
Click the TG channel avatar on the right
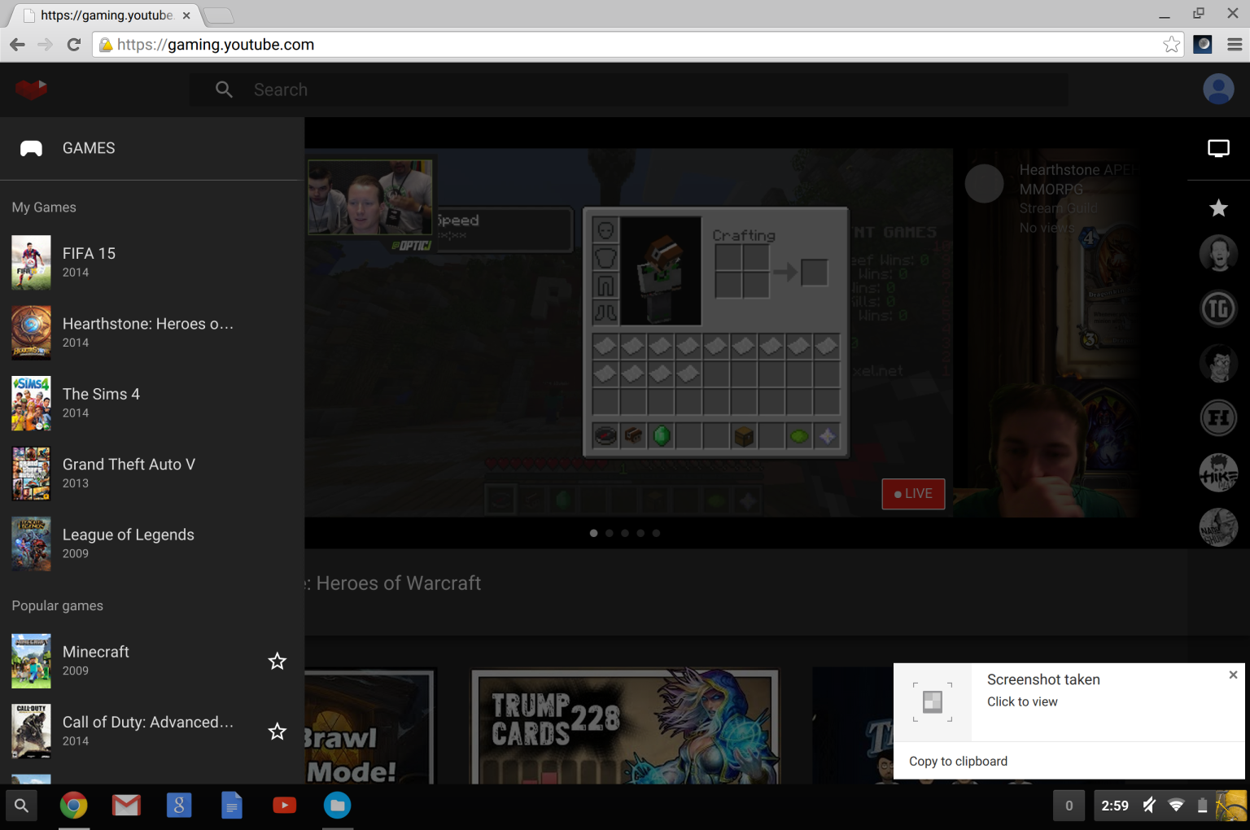coord(1218,308)
